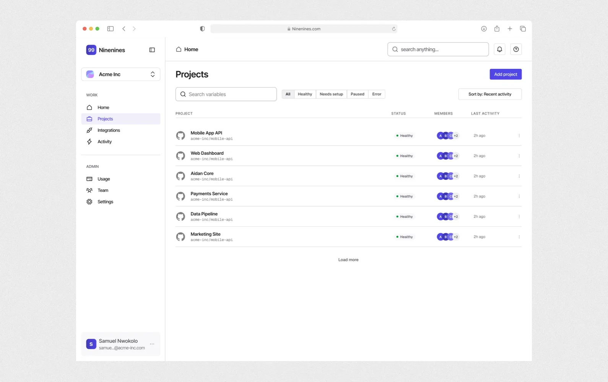
Task: Filter projects by the Healthy tab
Action: (x=305, y=94)
